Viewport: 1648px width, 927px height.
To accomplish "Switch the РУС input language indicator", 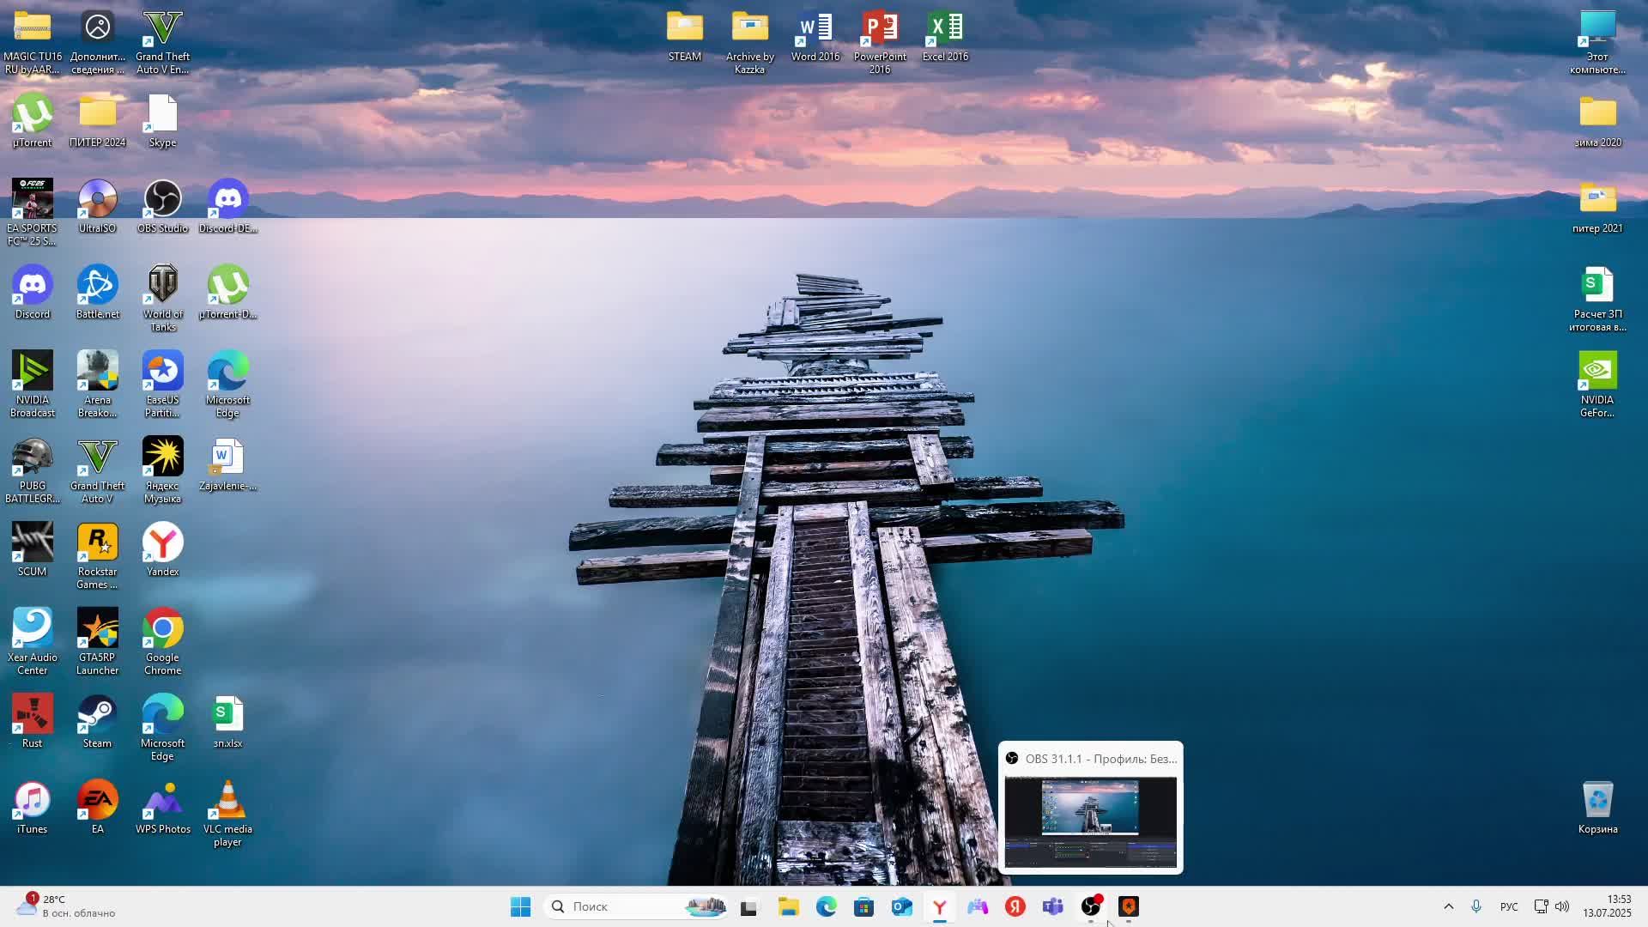I will (x=1508, y=906).
